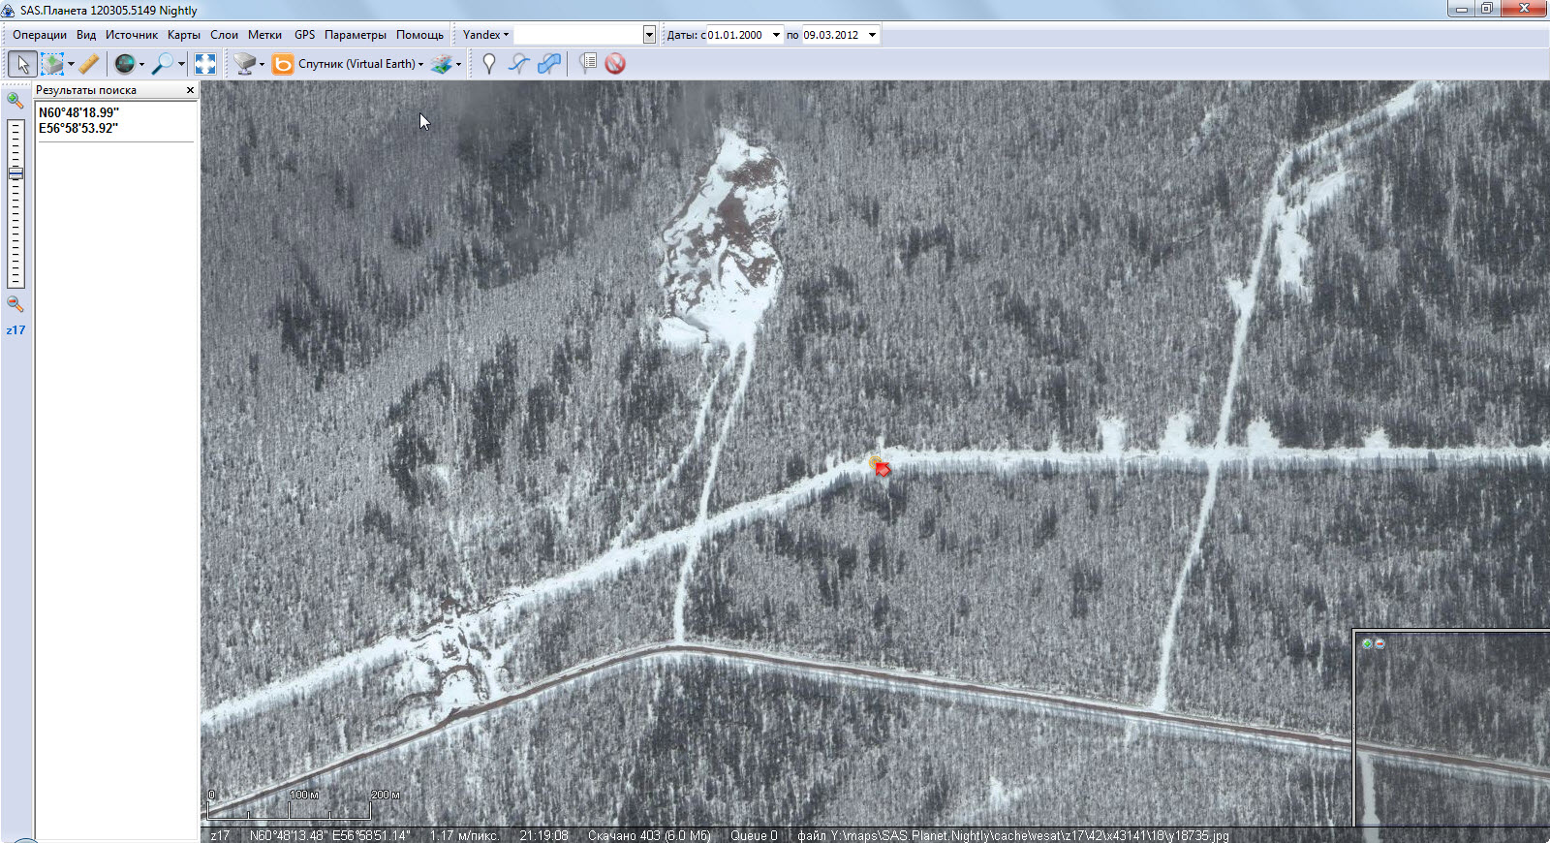
Task: Click the Go To magnifier icon
Action: click(x=163, y=64)
